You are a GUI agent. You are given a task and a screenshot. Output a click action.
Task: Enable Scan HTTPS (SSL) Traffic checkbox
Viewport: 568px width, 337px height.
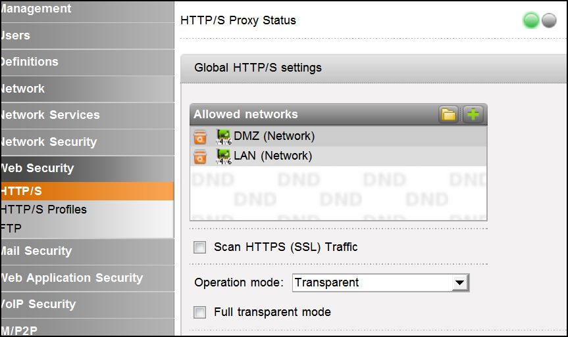[x=200, y=248]
